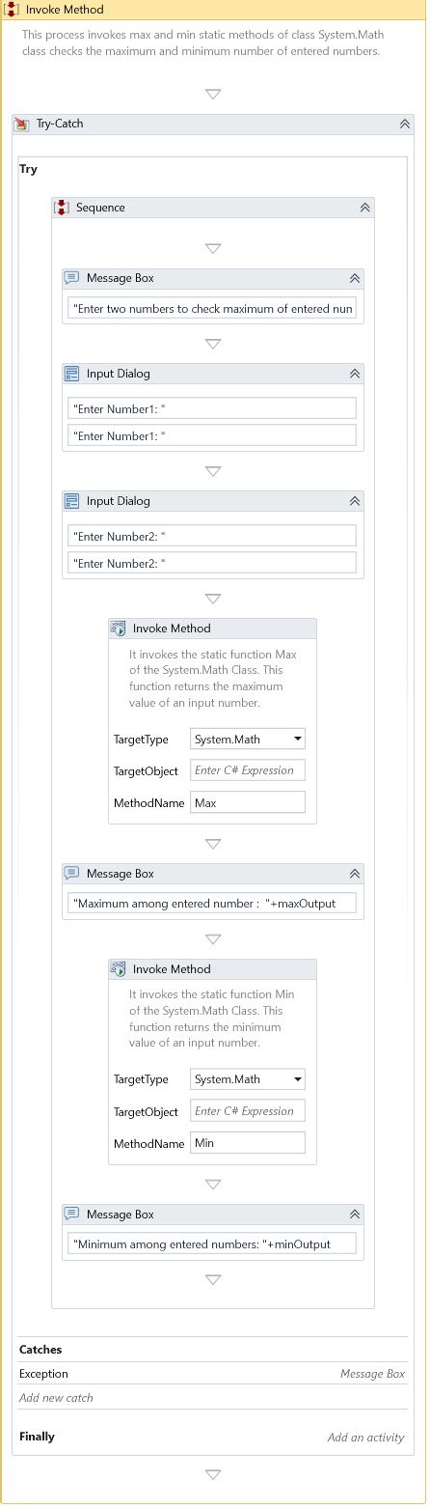Viewport: 430px width, 1509px height.
Task: Click the Max Invoke Method activity icon
Action: click(x=119, y=629)
